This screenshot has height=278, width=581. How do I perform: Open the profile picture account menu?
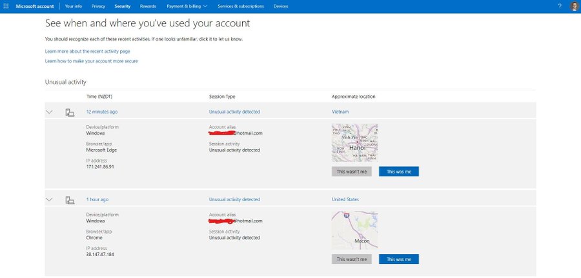pos(574,6)
